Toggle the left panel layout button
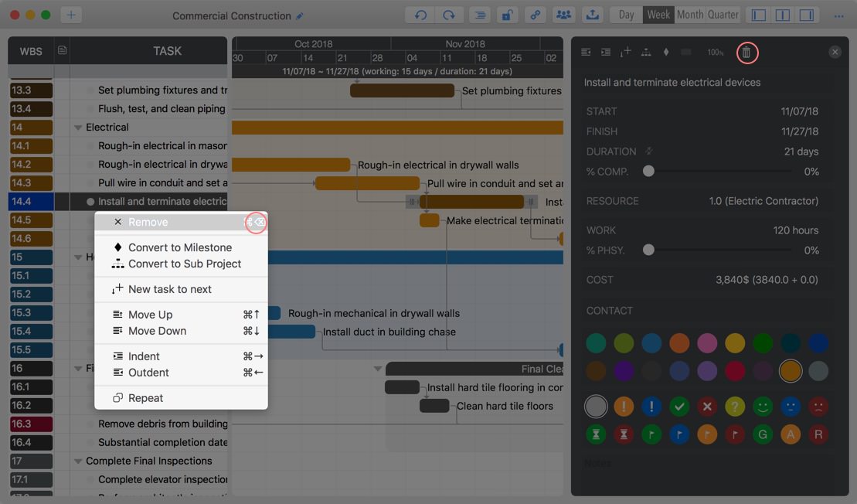 [759, 15]
